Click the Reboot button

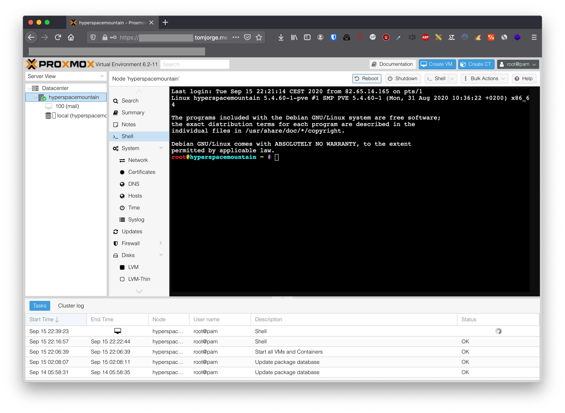[x=367, y=78]
